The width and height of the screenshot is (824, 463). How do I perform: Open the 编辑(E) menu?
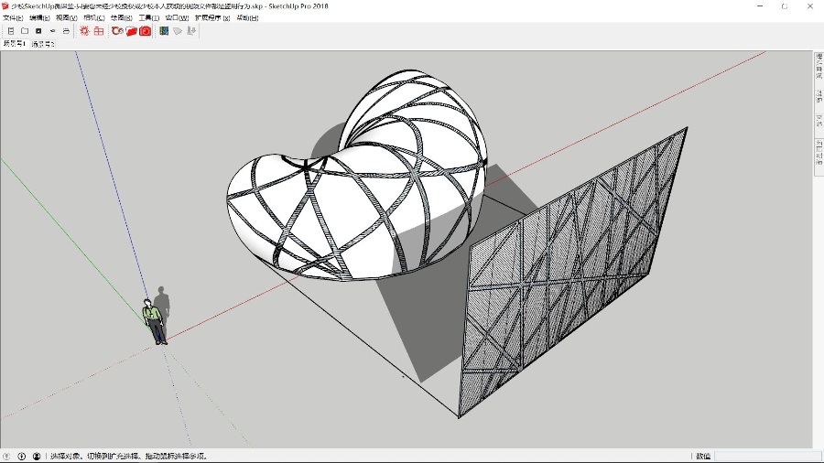point(39,18)
